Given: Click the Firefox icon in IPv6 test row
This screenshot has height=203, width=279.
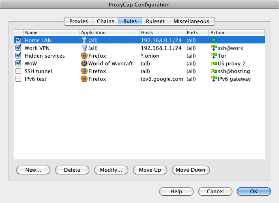Looking at the screenshot, I should [84, 79].
